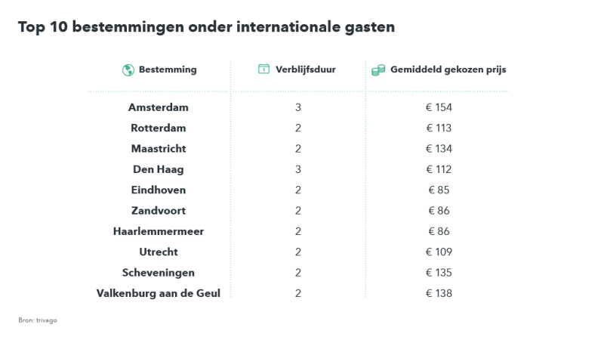604x340 pixels.
Task: Select Rotterdam in the destination list
Action: click(159, 128)
